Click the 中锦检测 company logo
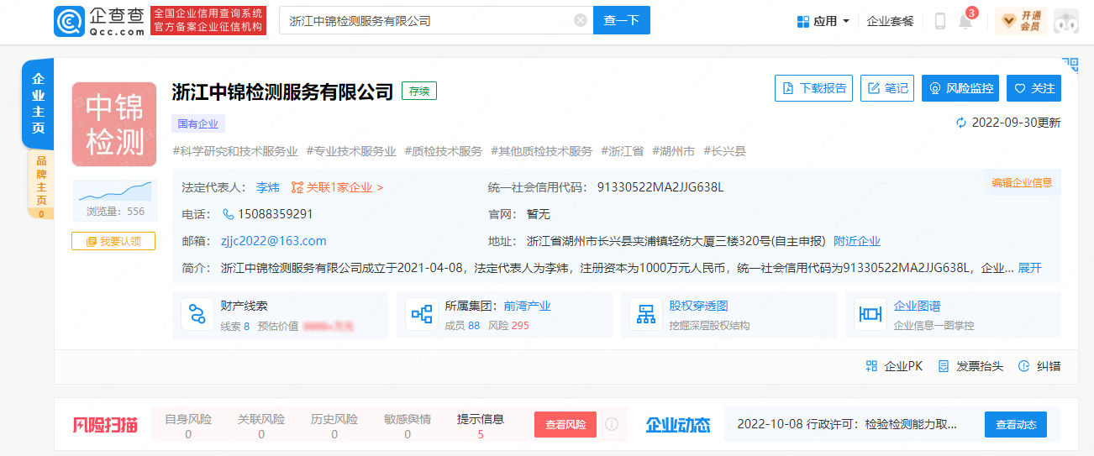This screenshot has width=1094, height=456. coord(114,123)
